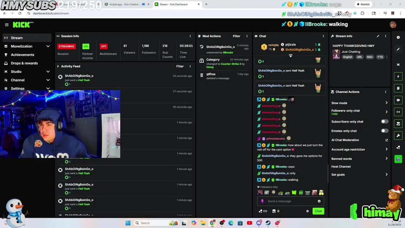The width and height of the screenshot is (405, 228).
Task: Expand the Monetization sidebar section
Action: click(x=48, y=46)
